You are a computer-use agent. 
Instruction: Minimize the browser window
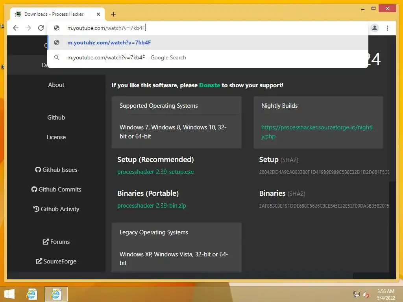pos(362,9)
